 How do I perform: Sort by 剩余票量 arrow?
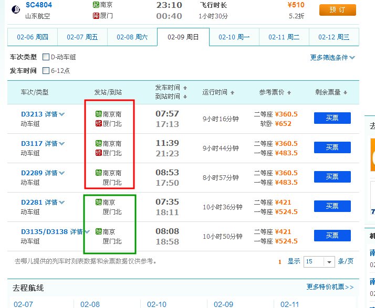pyautogui.click(x=345, y=92)
